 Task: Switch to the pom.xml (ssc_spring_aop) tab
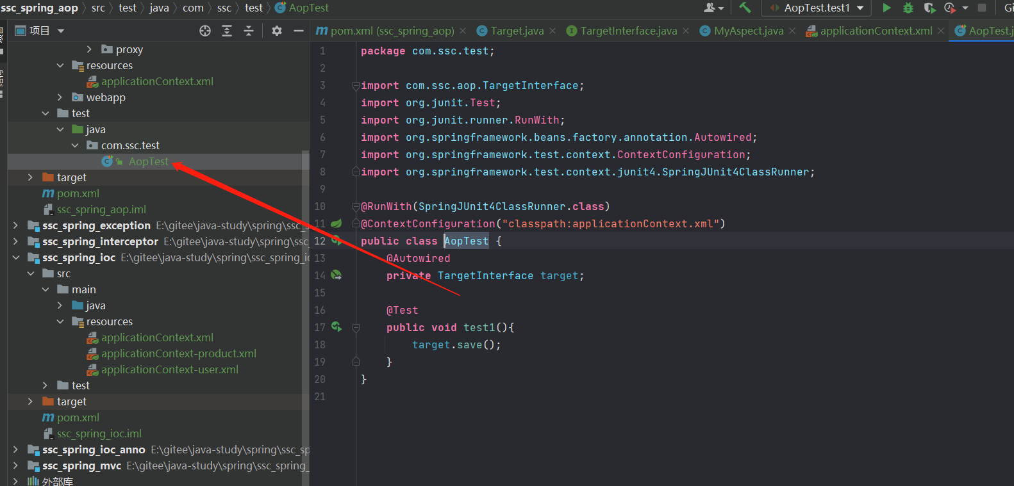(392, 31)
